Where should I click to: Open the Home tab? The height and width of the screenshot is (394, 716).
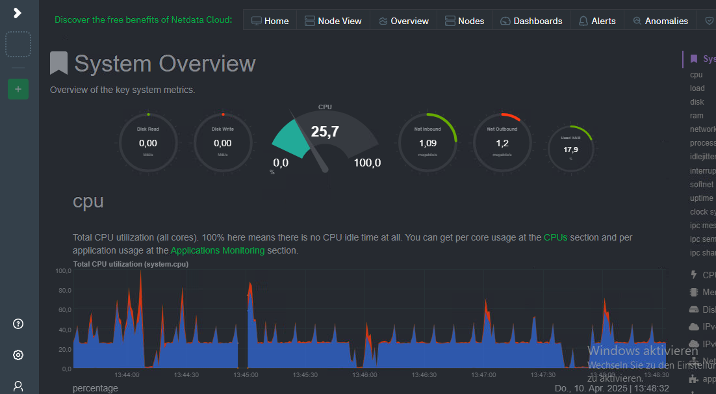270,21
